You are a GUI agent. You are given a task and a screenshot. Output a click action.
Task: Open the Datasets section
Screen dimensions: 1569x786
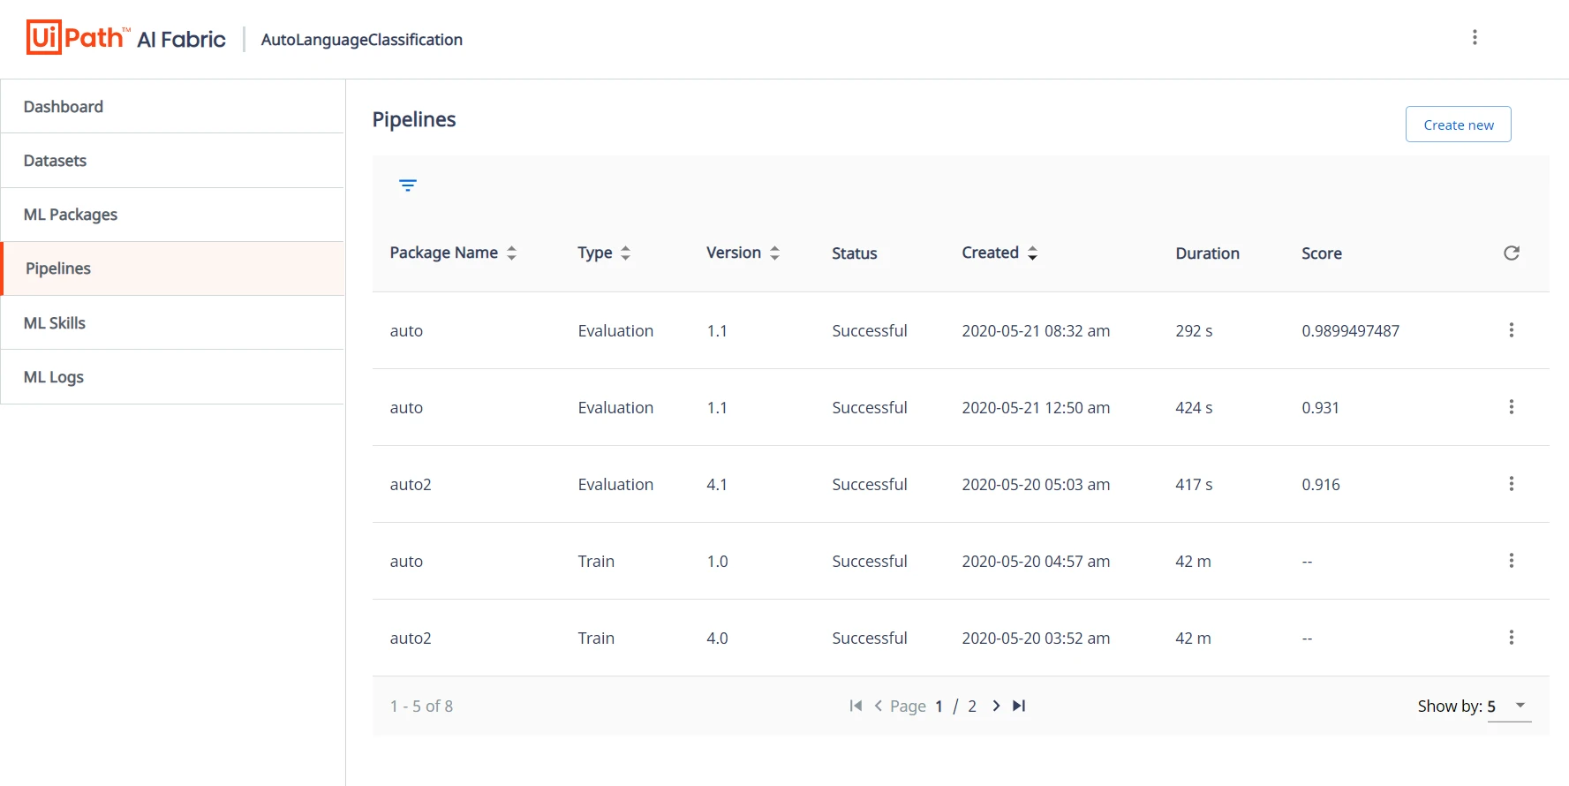173,161
